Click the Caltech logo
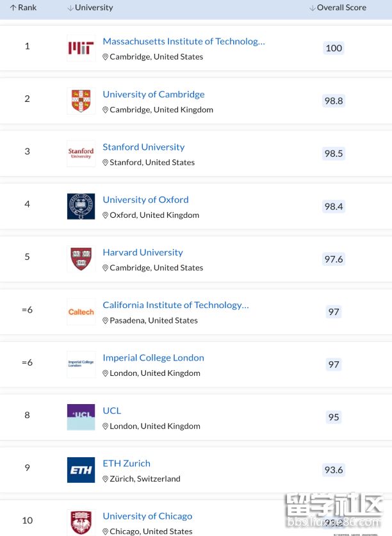This screenshot has height=536, width=392. point(81,312)
